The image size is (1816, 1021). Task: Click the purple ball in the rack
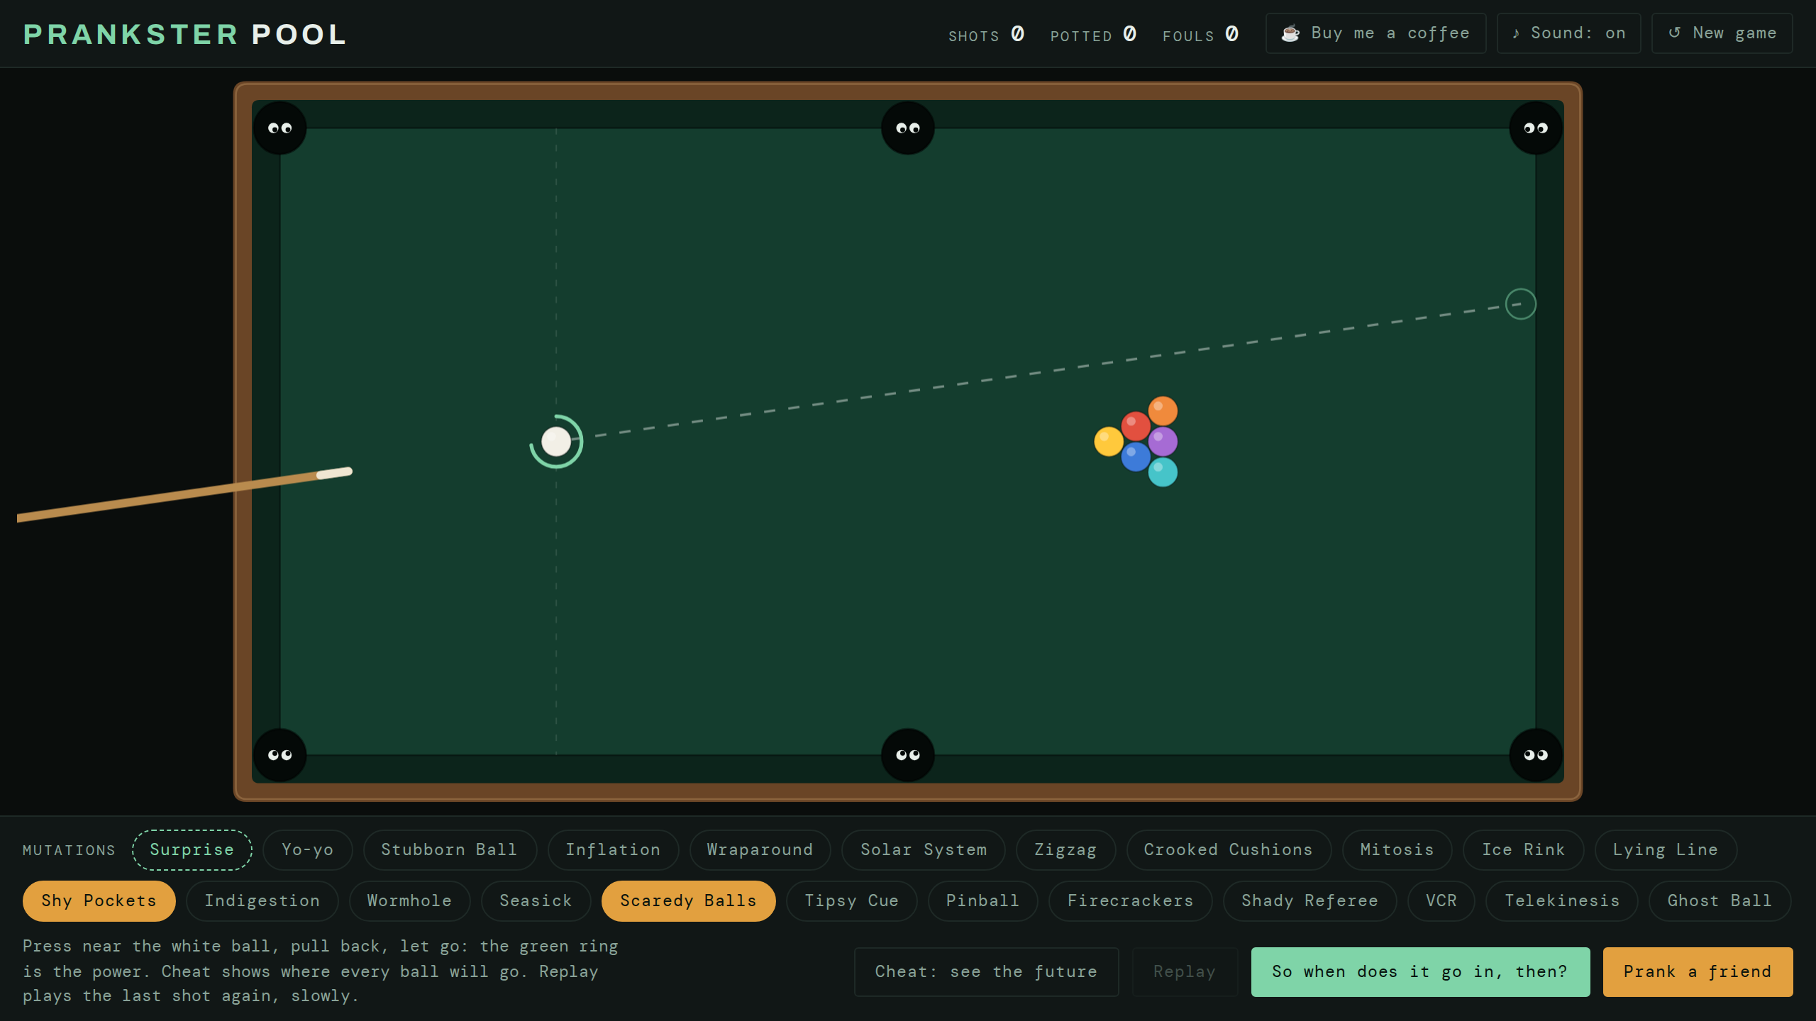click(x=1163, y=442)
